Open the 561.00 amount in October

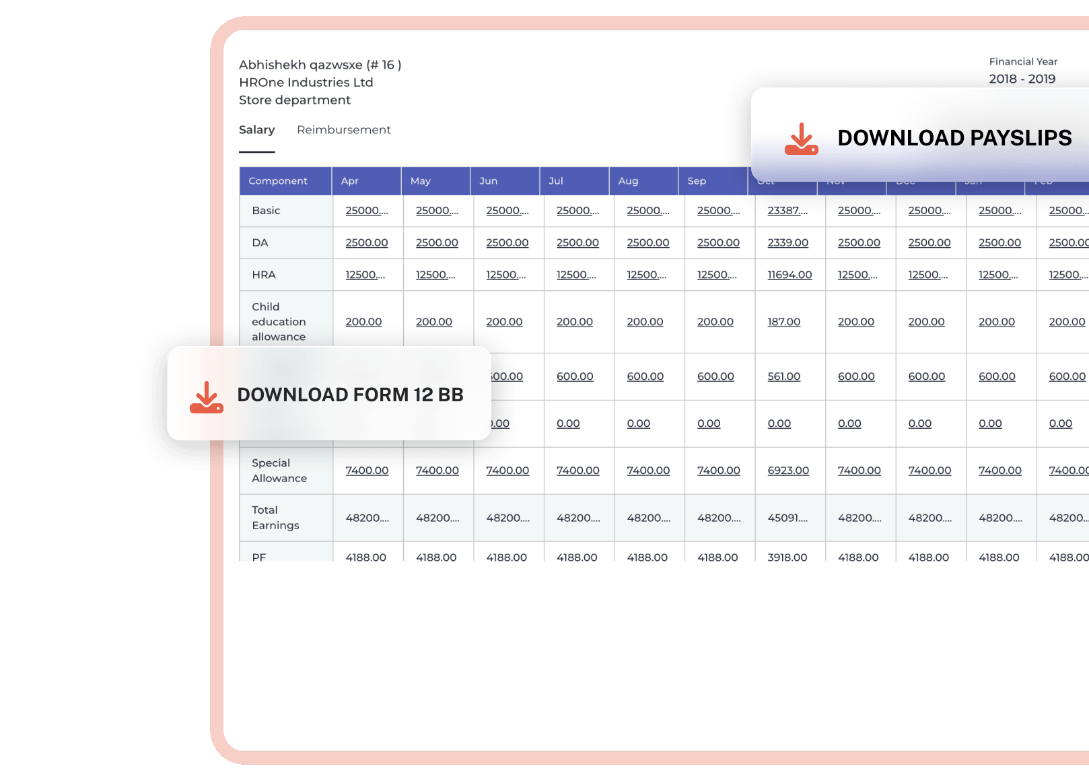pyautogui.click(x=783, y=377)
